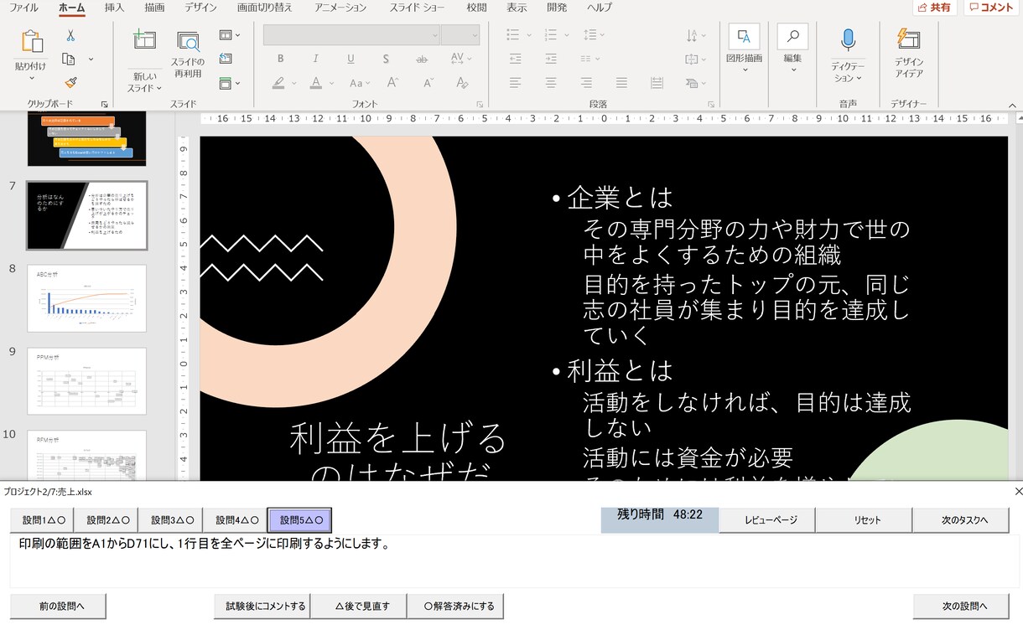This screenshot has width=1023, height=625.
Task: Switch to the Animations (アニメーション) tab
Action: [x=340, y=8]
